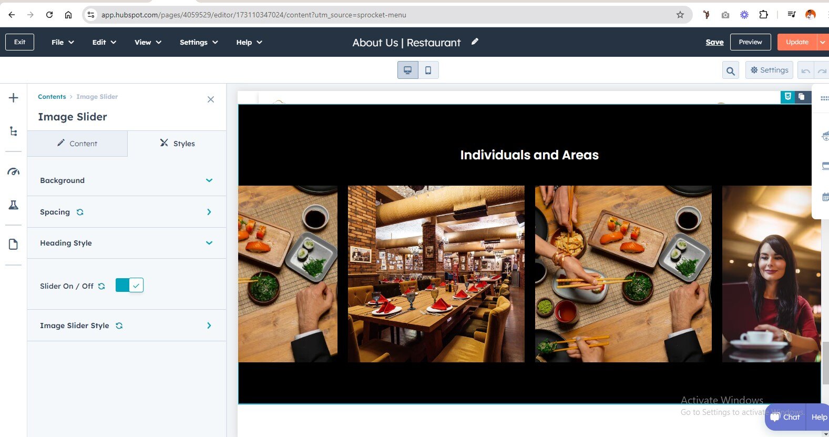Switch to mobile preview device icon
Viewport: 829px width, 437px height.
428,70
